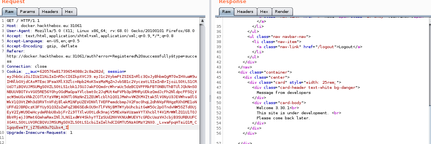Viewport: 431px width, 144px height.
Task: Click the Upgrade-Insecure-Requests header line
Action: point(40,133)
